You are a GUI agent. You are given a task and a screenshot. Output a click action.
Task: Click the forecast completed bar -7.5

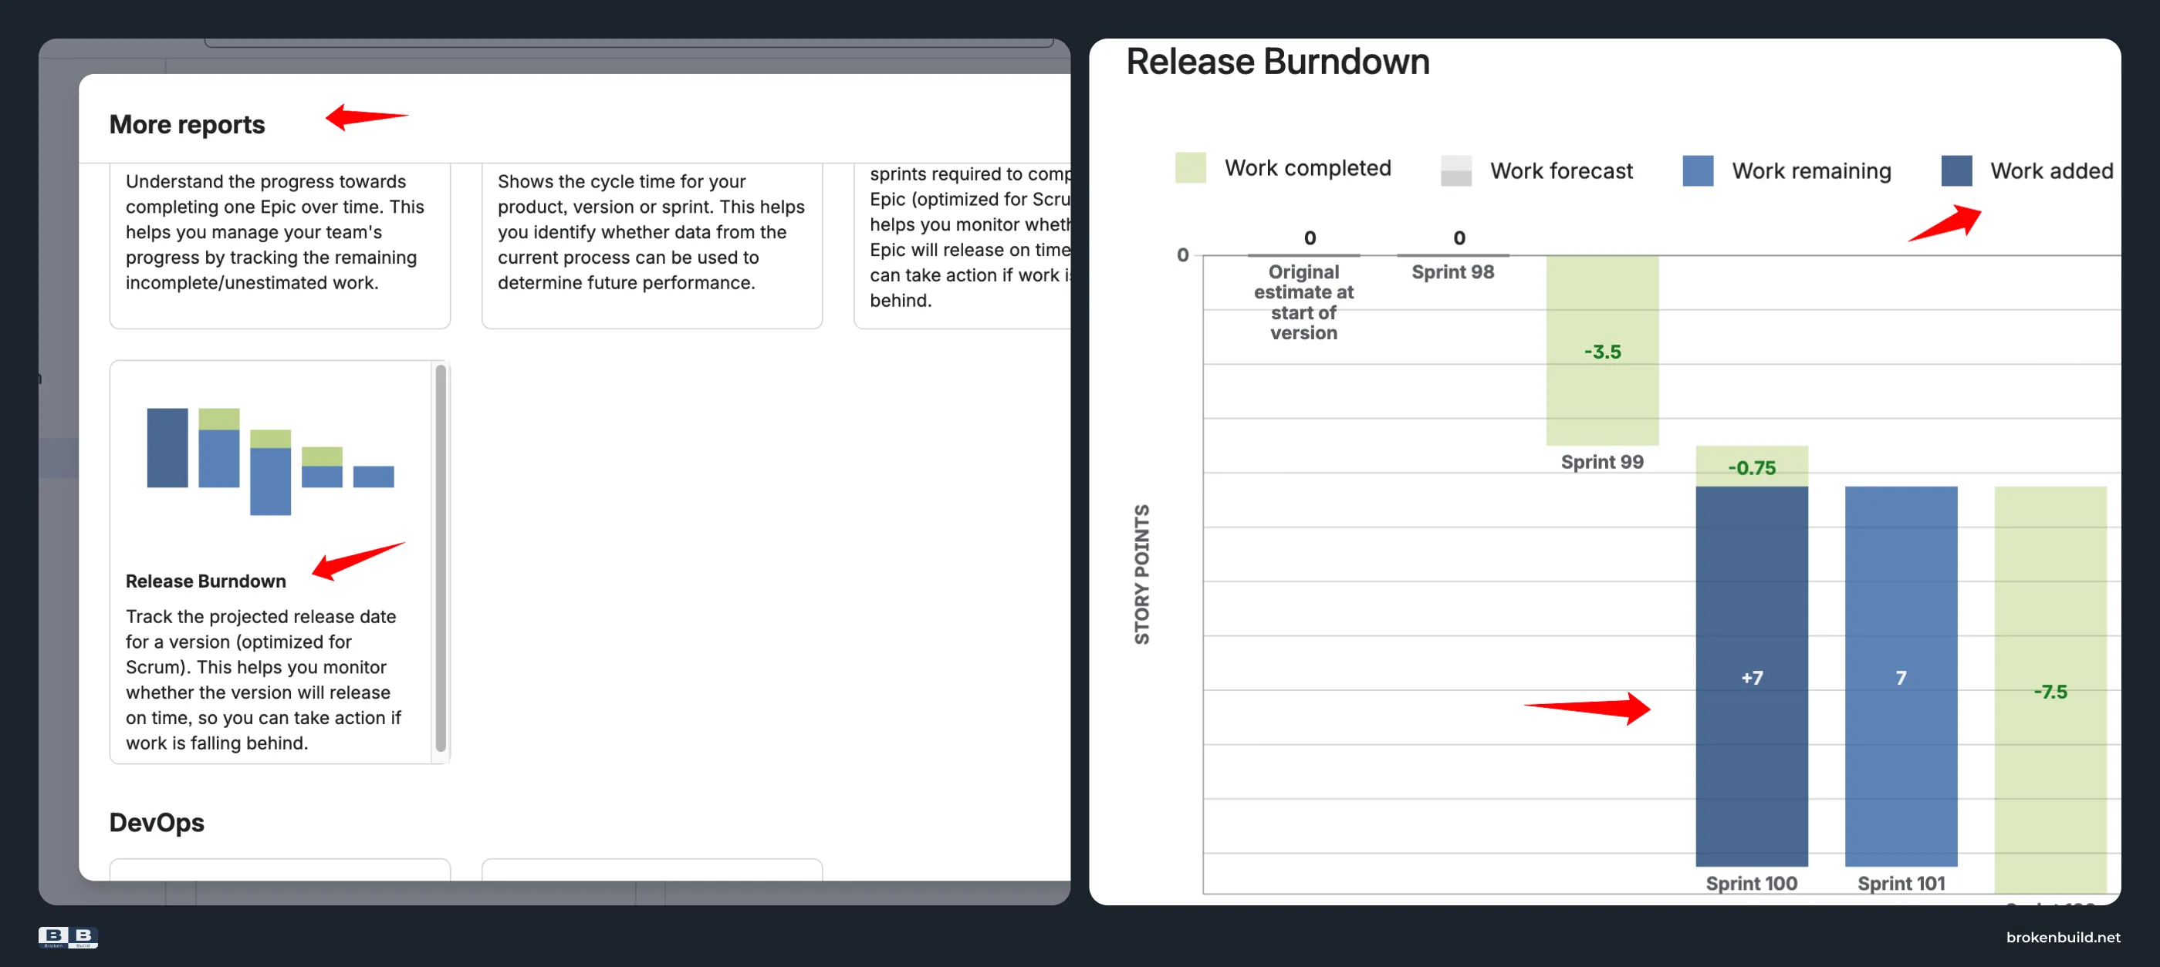pyautogui.click(x=2050, y=689)
